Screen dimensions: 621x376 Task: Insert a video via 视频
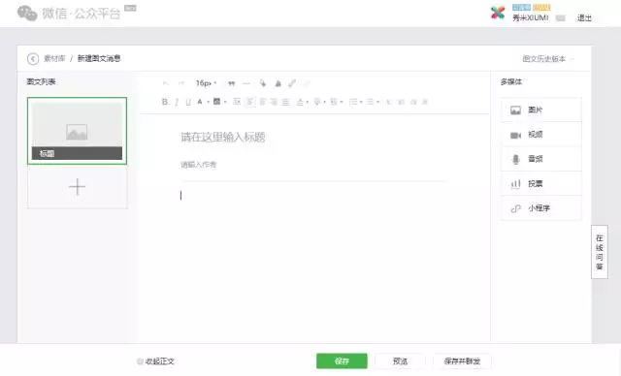541,135
